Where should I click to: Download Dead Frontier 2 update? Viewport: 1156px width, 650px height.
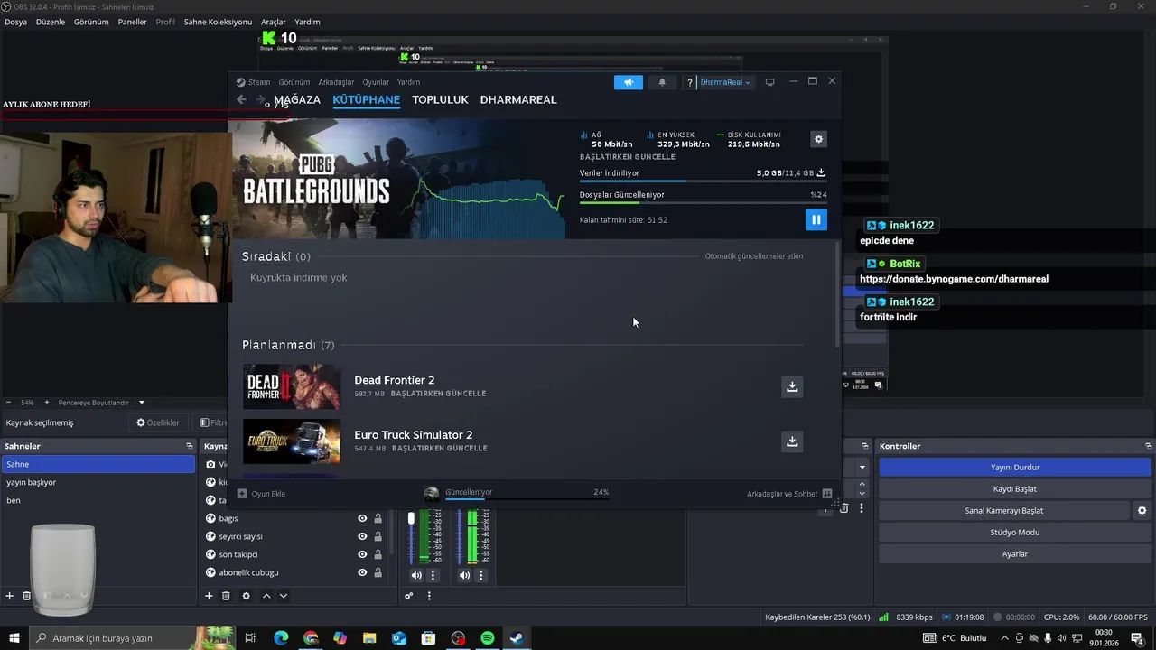[x=792, y=386]
